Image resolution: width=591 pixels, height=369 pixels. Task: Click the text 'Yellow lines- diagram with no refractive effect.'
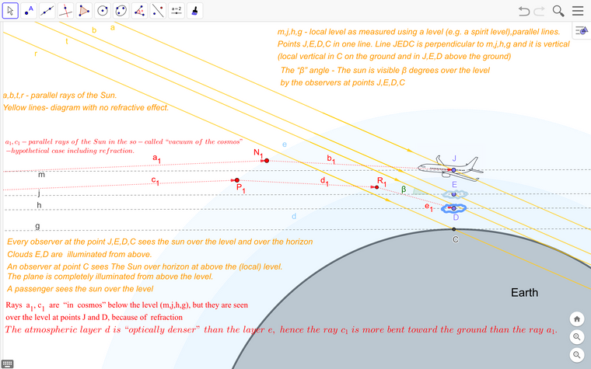pos(86,108)
